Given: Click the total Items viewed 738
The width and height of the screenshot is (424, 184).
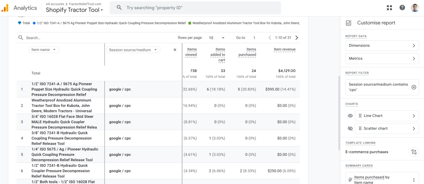Looking at the screenshot, I should pos(193,70).
